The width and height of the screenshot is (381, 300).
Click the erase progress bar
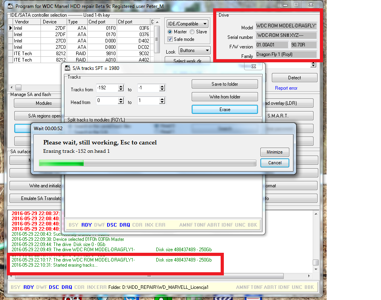[x=148, y=163]
